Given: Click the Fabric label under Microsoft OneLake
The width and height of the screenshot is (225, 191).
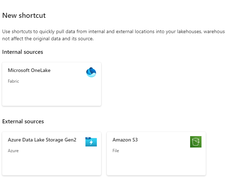Looking at the screenshot, I should (14, 81).
